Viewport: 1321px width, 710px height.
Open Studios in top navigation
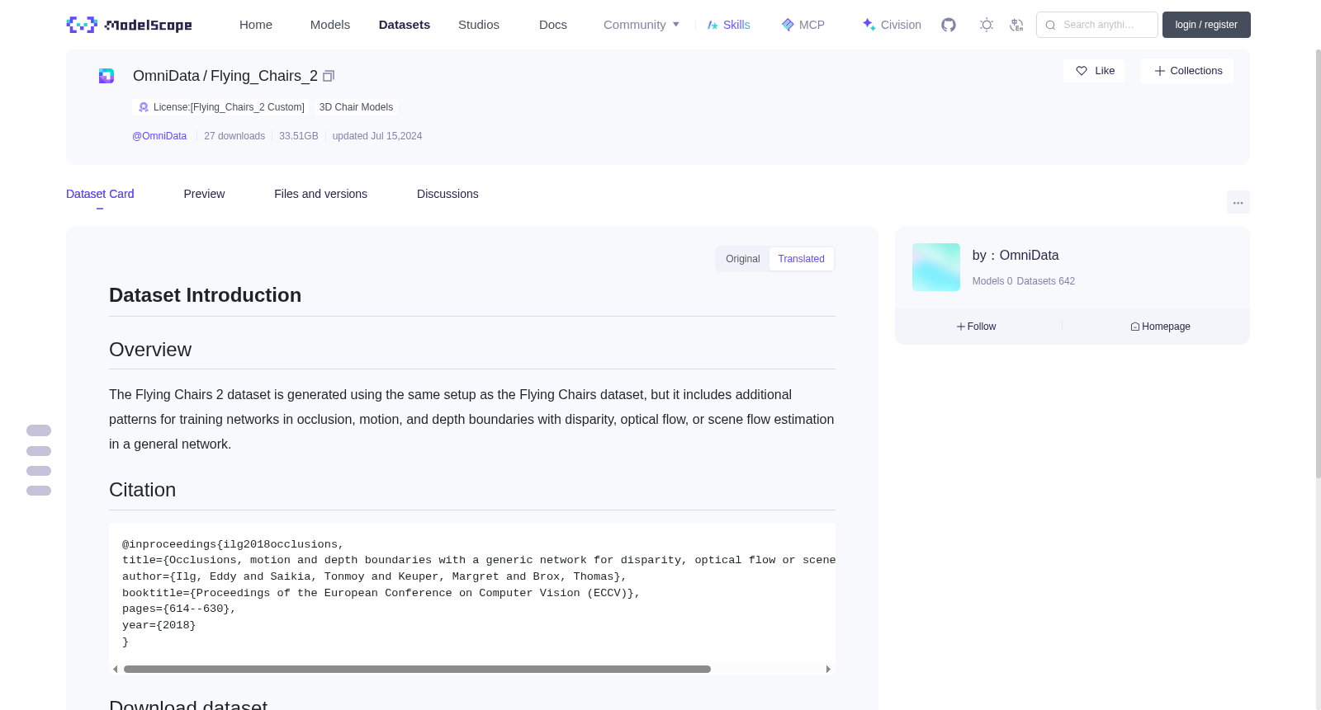click(479, 25)
